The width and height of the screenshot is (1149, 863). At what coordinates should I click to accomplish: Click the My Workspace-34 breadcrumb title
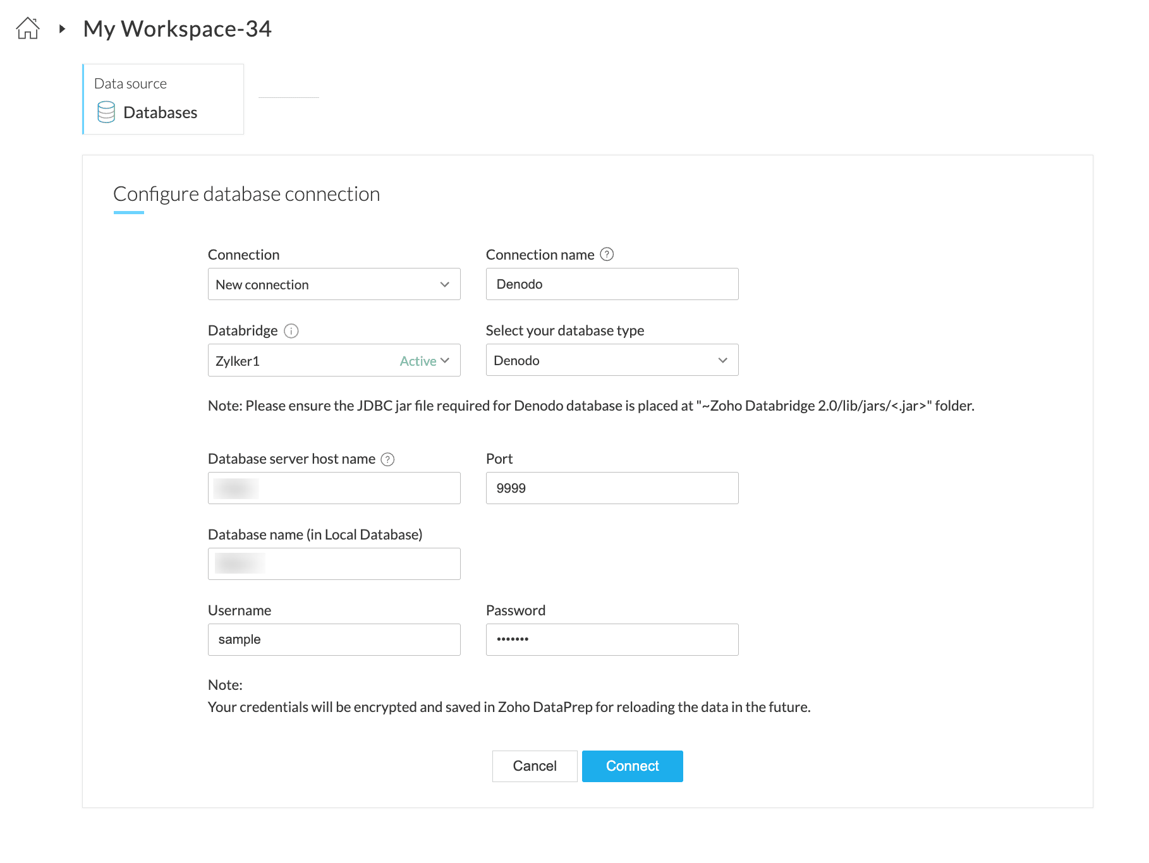tap(177, 28)
